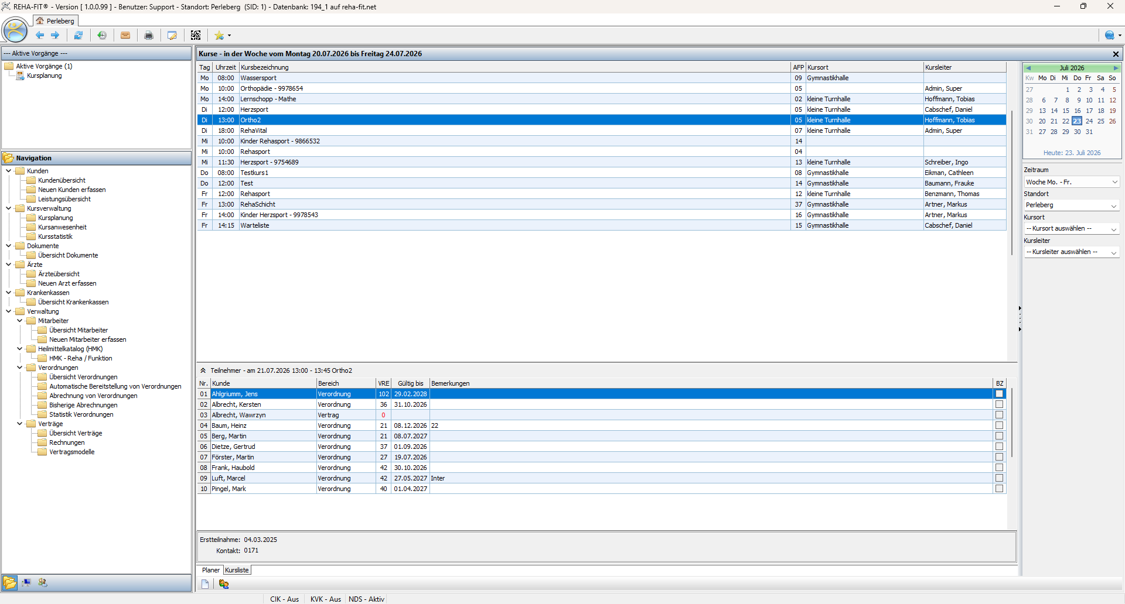Click the two-people users icon in bottom-left bar
Viewport: 1125px width, 604px height.
pyautogui.click(x=43, y=583)
